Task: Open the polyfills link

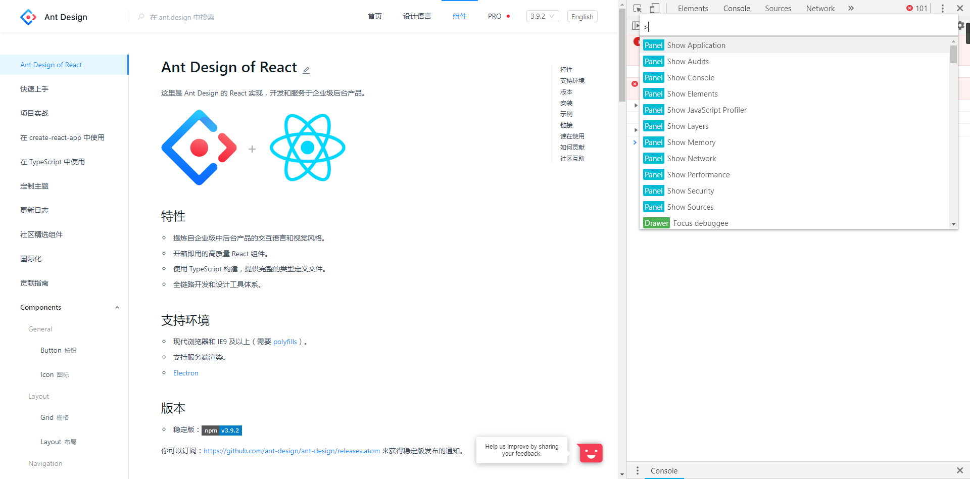Action: coord(285,342)
